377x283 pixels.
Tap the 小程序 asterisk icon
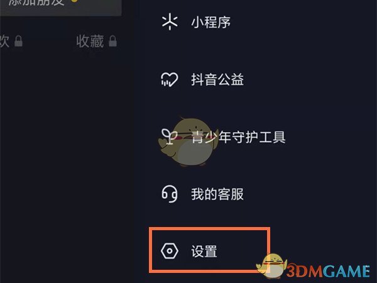tap(170, 22)
